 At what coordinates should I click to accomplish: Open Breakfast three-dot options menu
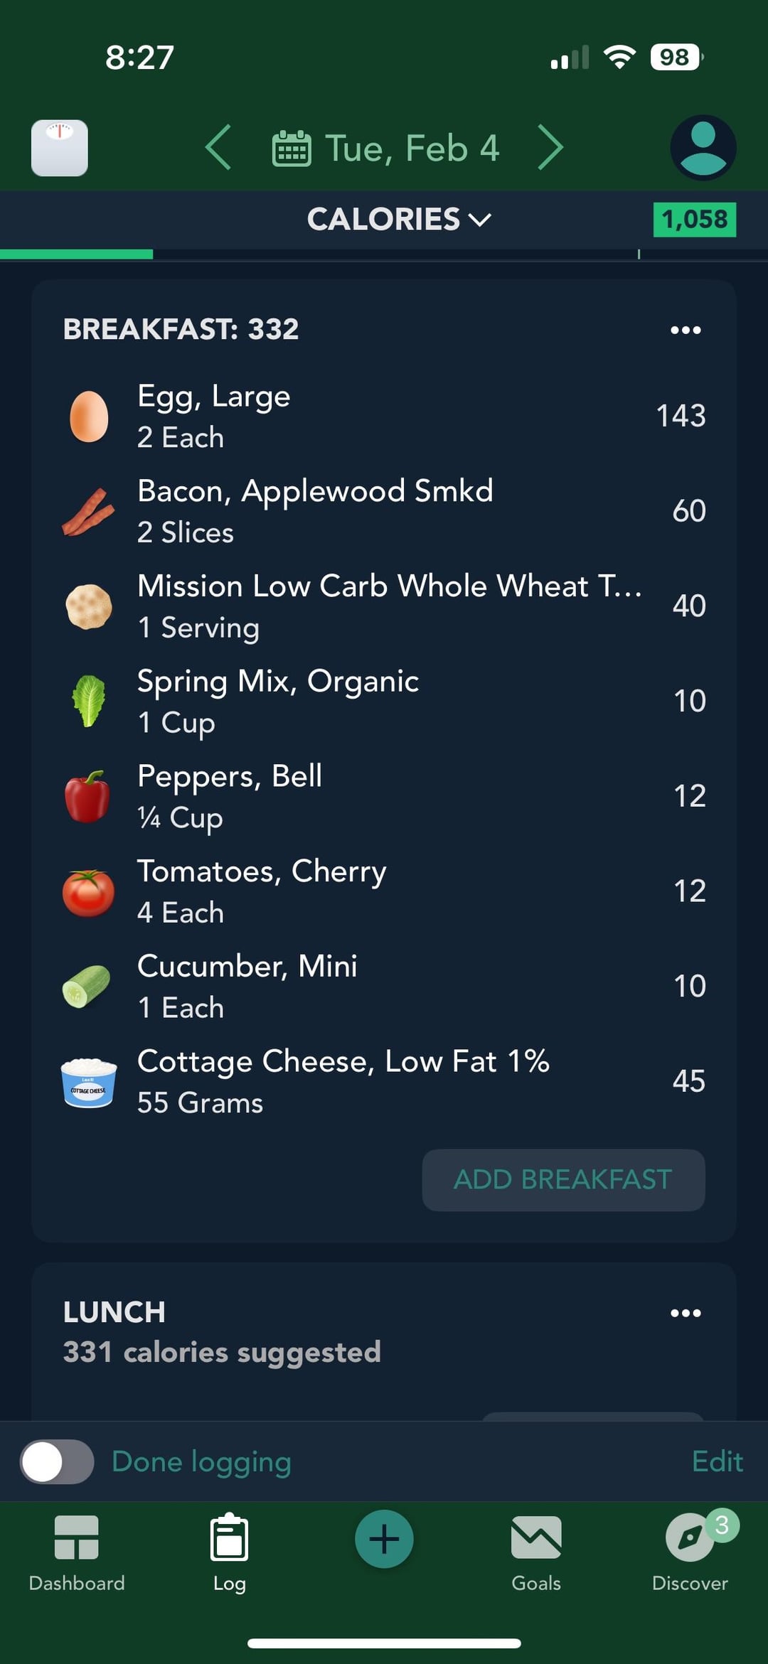(686, 330)
